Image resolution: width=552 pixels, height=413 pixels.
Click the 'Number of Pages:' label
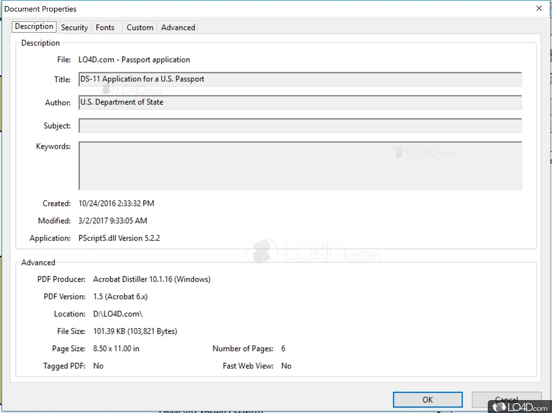243,348
